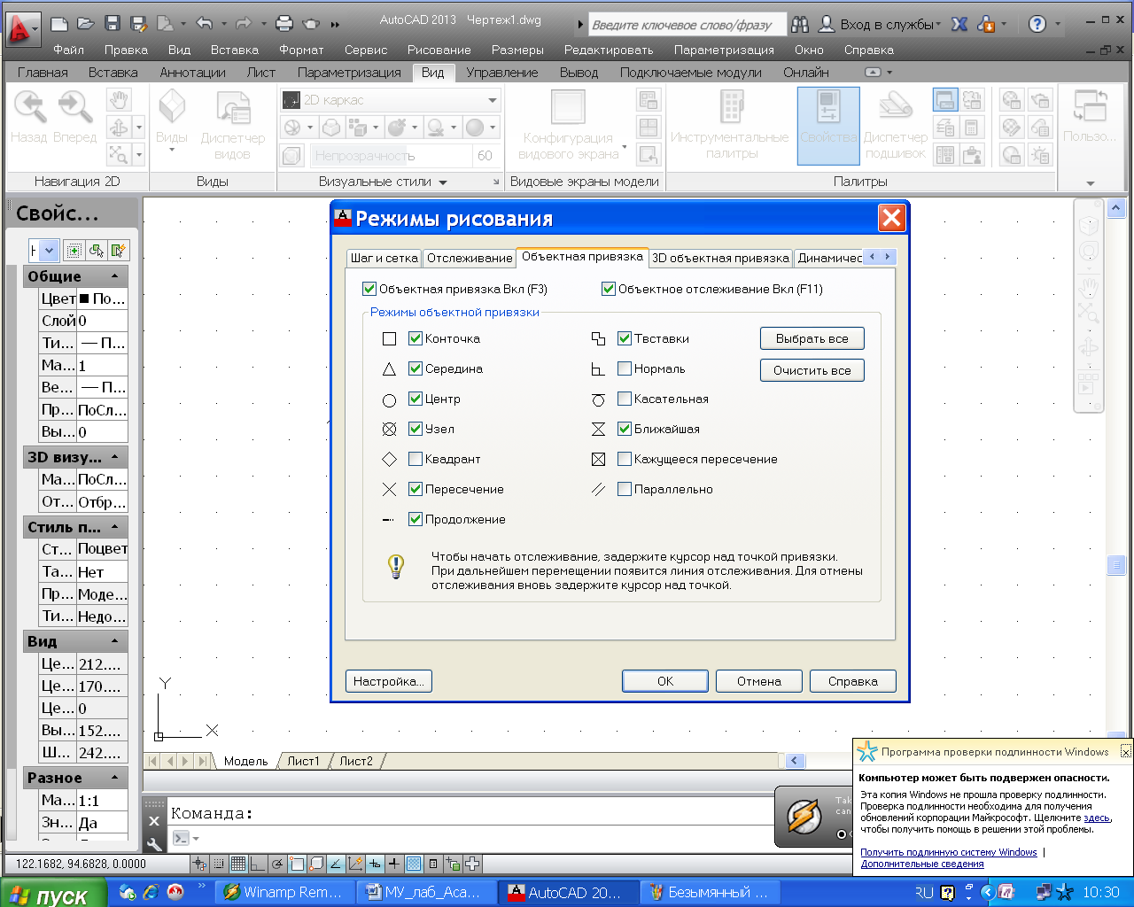The image size is (1134, 907).
Task: Click the Plot printer icon
Action: point(283,24)
